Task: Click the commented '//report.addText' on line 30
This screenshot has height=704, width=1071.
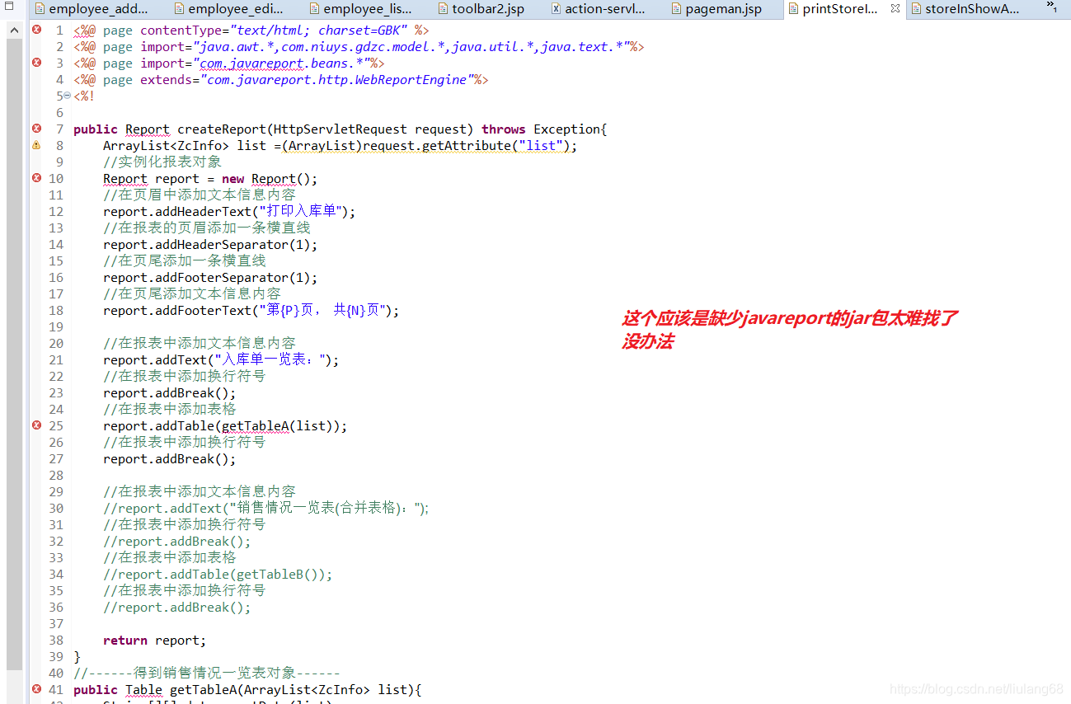Action: point(162,509)
